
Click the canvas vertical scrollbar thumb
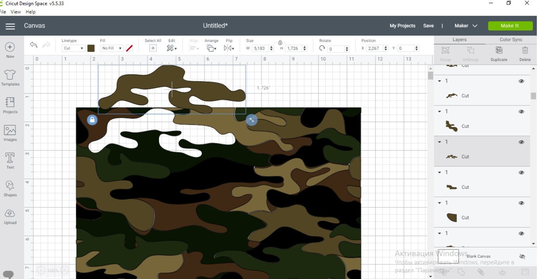(x=431, y=76)
